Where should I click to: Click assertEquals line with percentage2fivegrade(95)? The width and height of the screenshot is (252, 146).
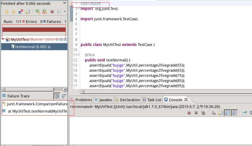[x=137, y=86]
